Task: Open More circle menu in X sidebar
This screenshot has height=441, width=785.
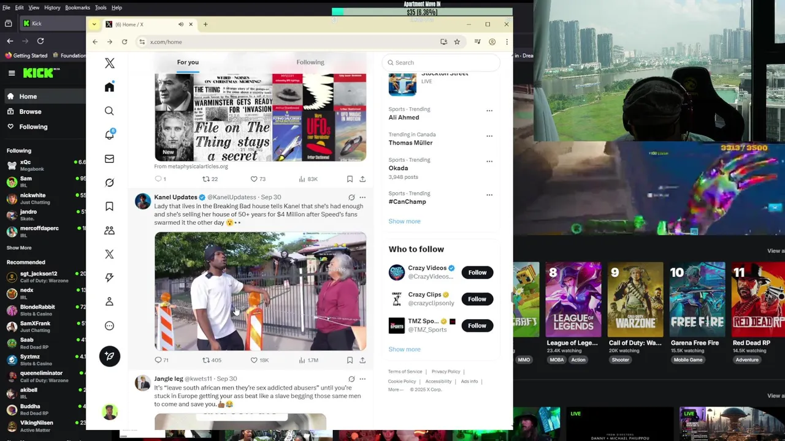Action: [109, 326]
